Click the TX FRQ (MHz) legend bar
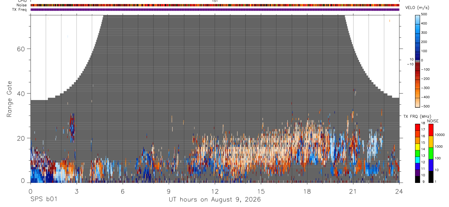449x207 pixels. coord(418,153)
